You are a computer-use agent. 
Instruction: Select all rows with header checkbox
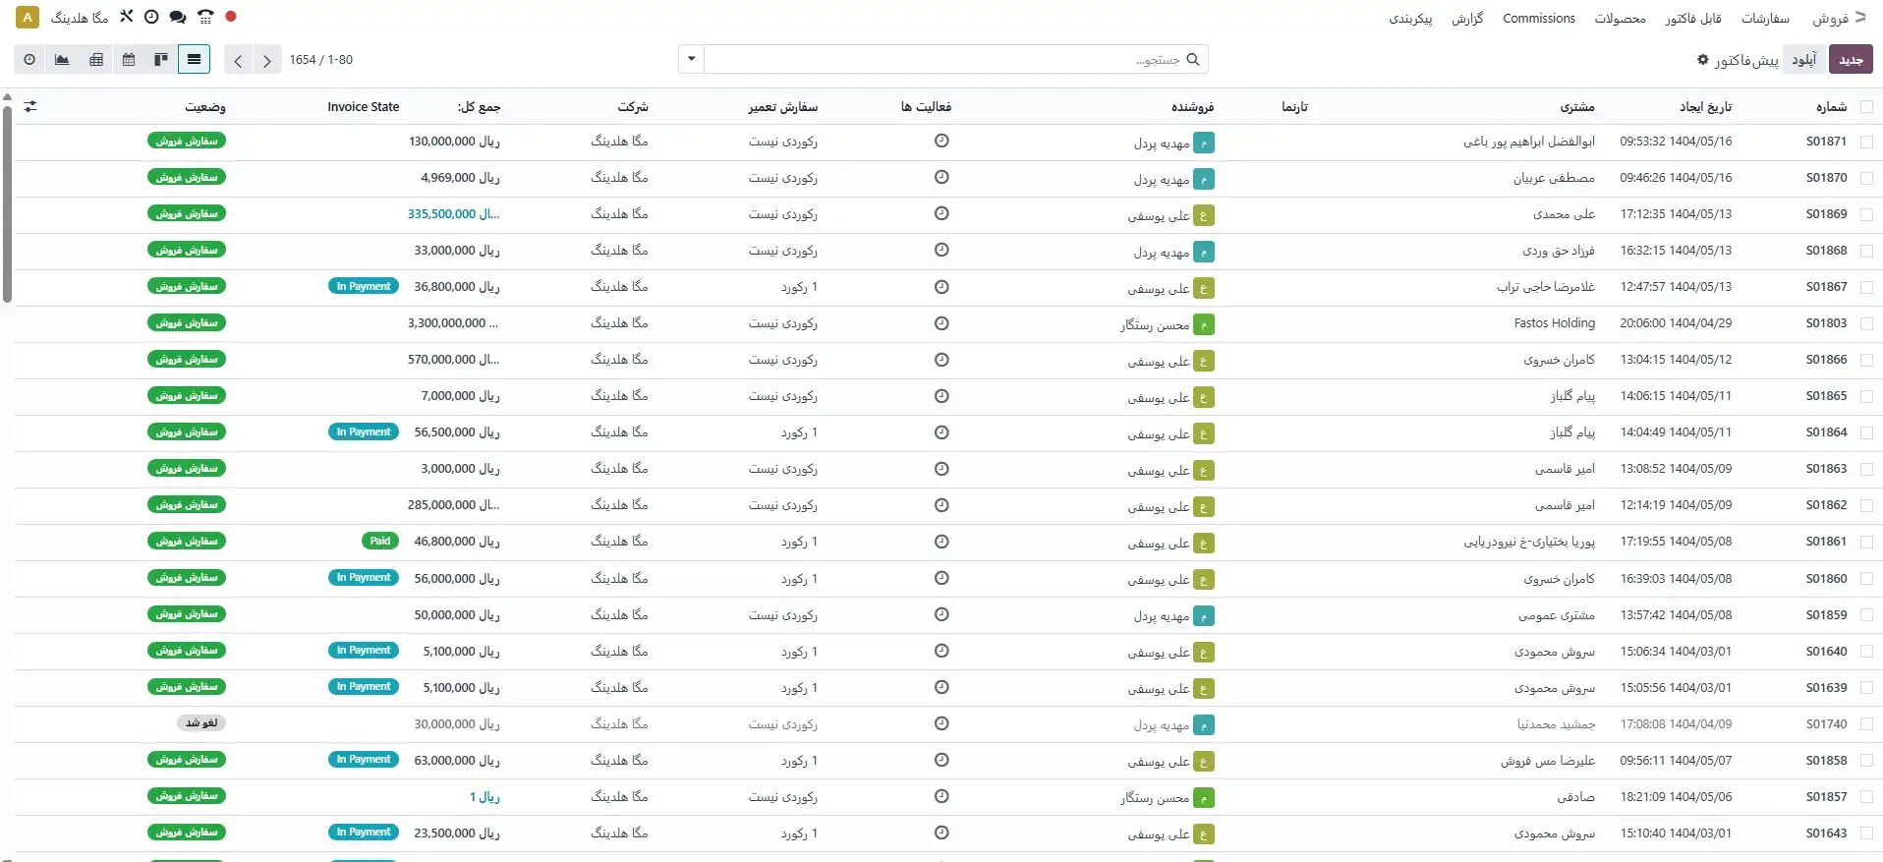pyautogui.click(x=1866, y=107)
